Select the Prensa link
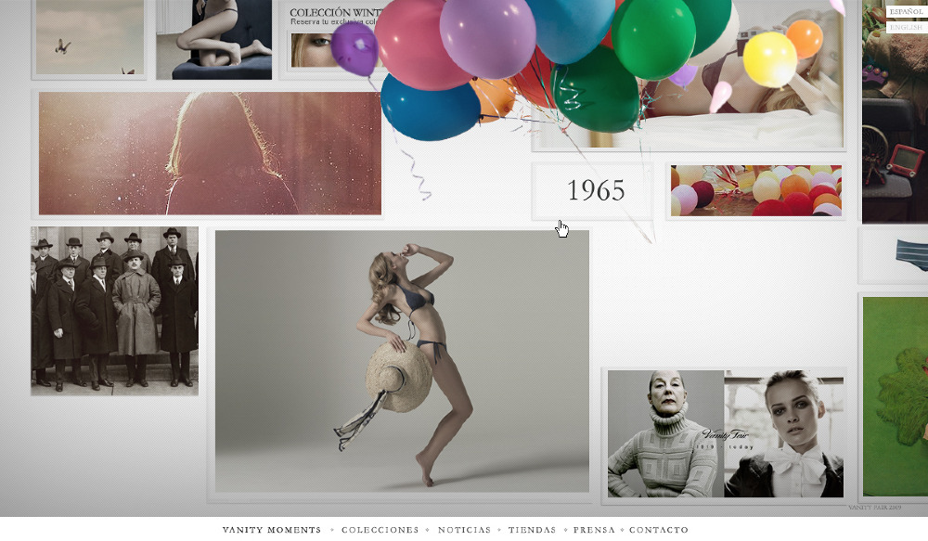The width and height of the screenshot is (928, 541). click(594, 530)
